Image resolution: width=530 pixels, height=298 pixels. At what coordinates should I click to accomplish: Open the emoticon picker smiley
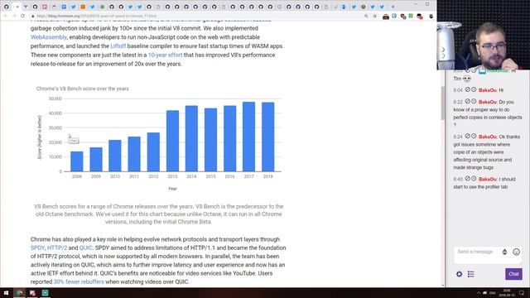(516, 252)
